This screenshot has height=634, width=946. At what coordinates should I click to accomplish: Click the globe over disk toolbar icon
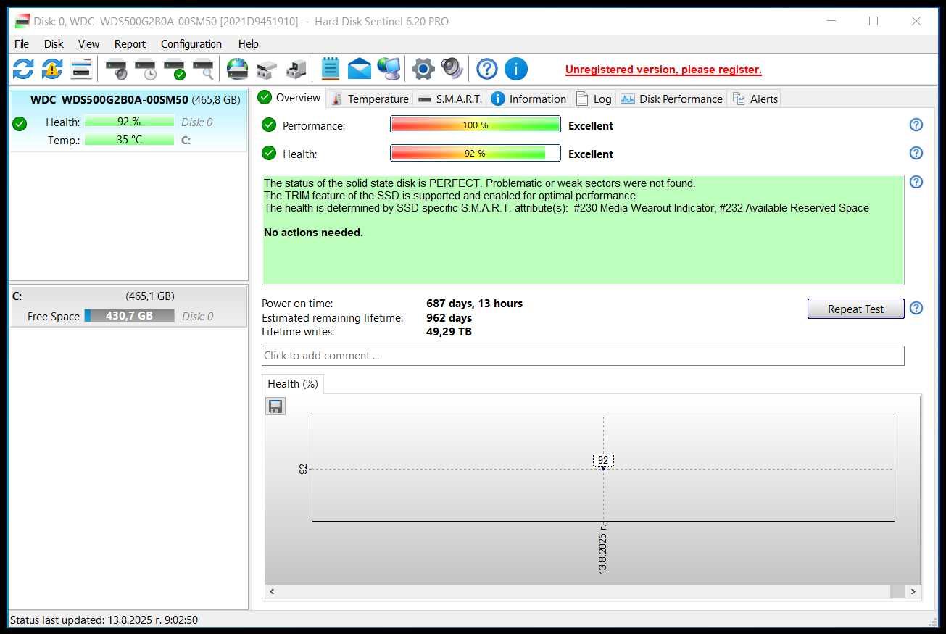click(x=237, y=69)
